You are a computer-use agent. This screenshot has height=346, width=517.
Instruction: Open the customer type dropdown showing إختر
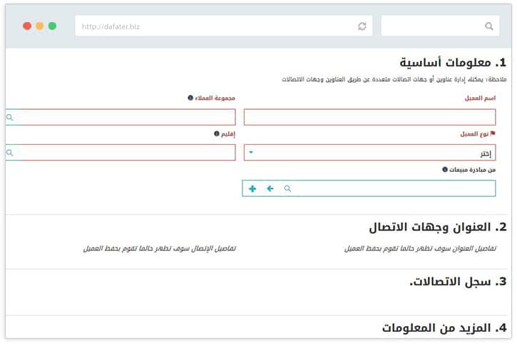[x=369, y=153]
